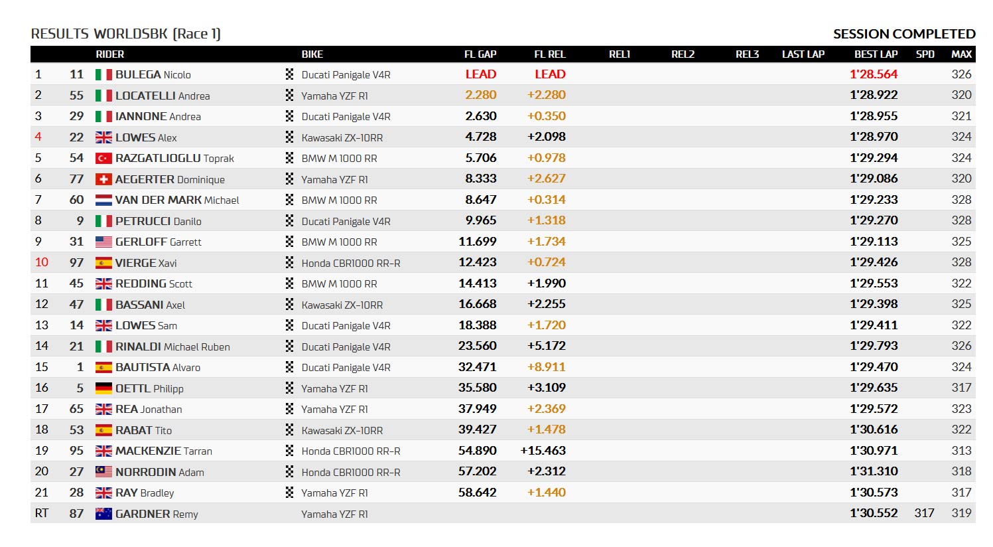Click rider name GARDNER Remy
The image size is (993, 547).
[x=157, y=514]
